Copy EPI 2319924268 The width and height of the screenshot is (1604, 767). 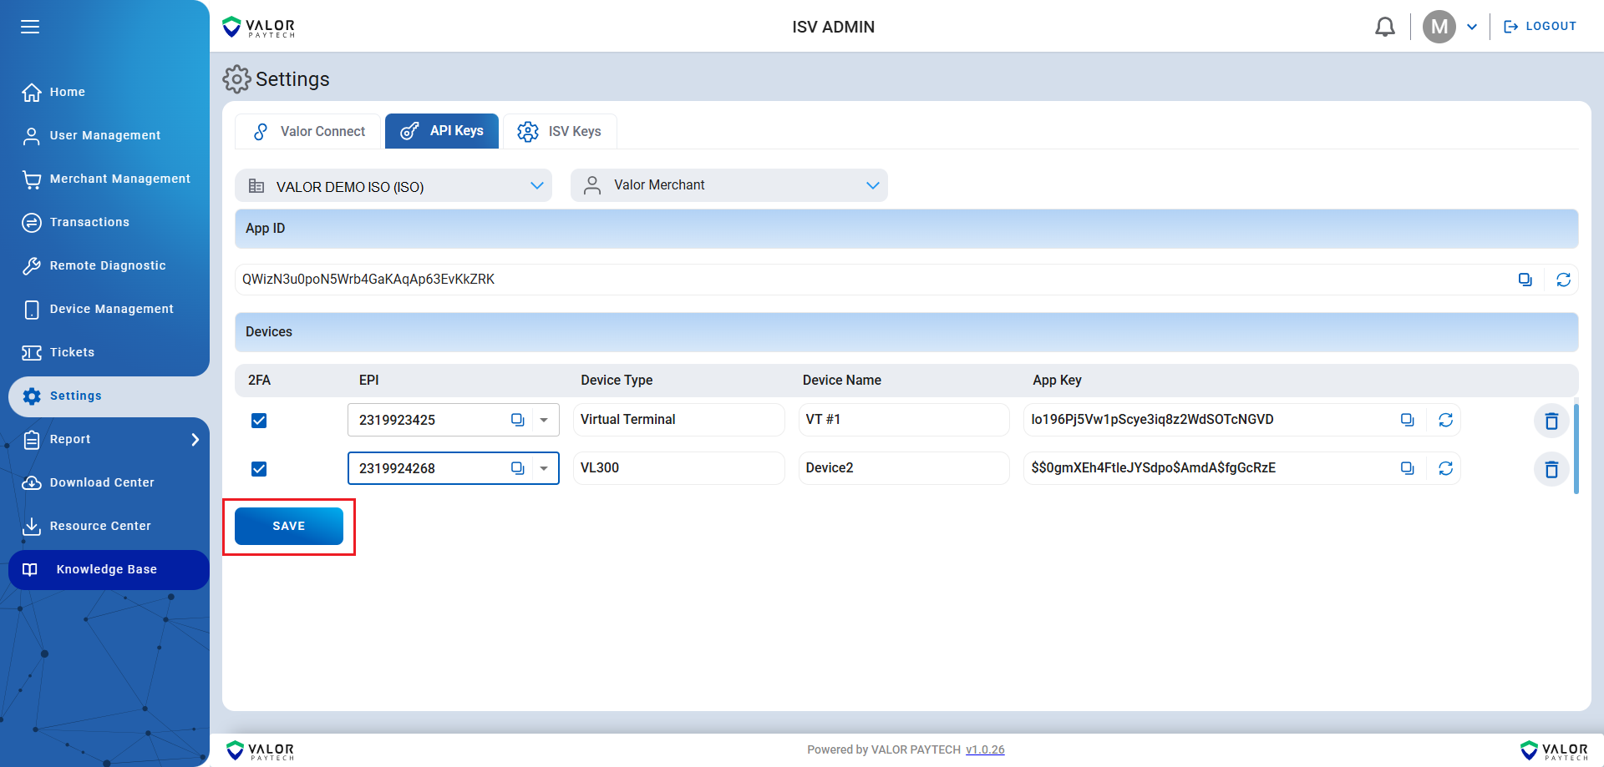tap(518, 468)
